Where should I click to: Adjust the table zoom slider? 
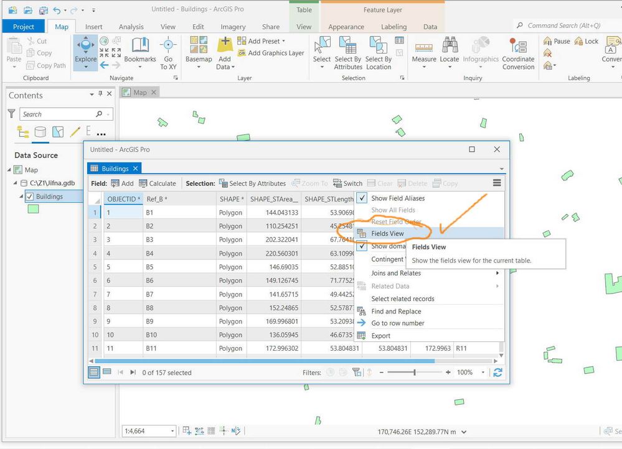tap(415, 373)
